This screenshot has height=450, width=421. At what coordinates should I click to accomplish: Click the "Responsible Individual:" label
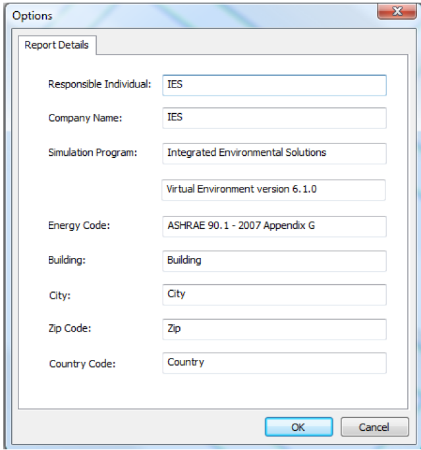[x=100, y=84]
